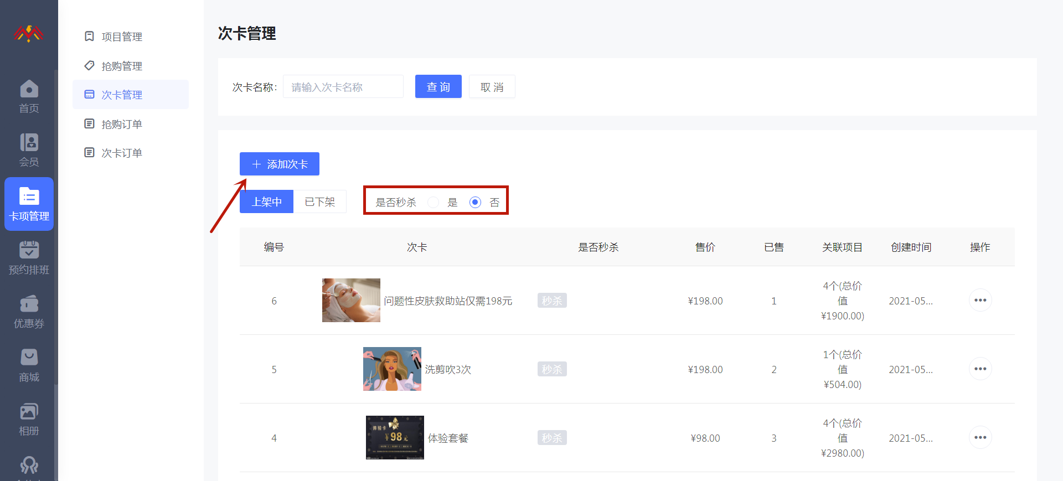Open 预约排班 scheduling section
The image size is (1063, 481).
[x=29, y=258]
